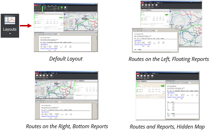
Task: Click the map pan compass in Default Layout
Action: pos(66,17)
